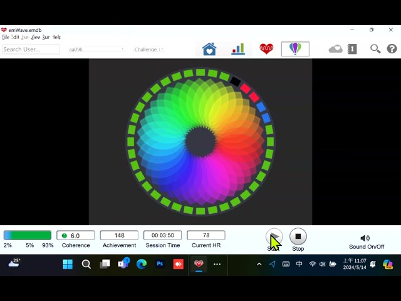
Task: Click the location arrow tray icon
Action: 273,264
